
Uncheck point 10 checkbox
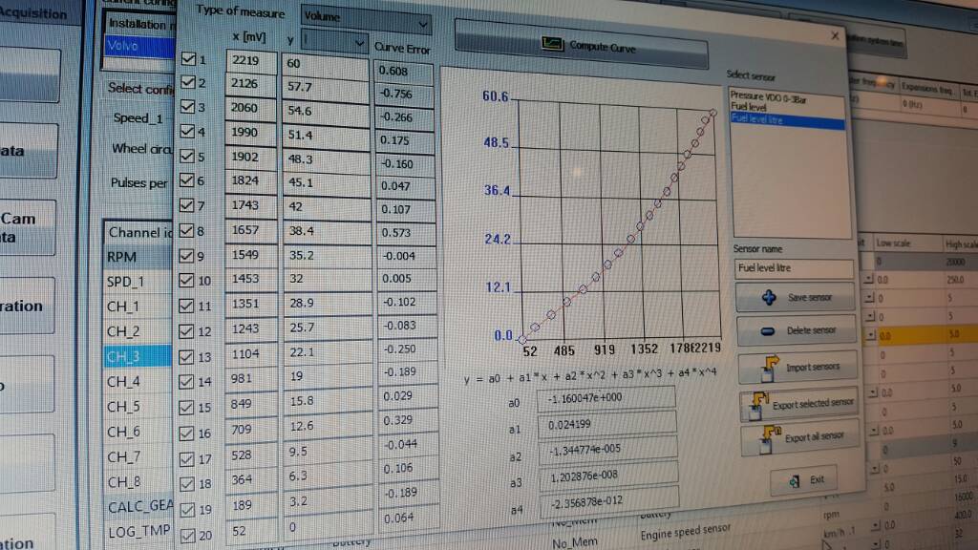click(x=186, y=281)
